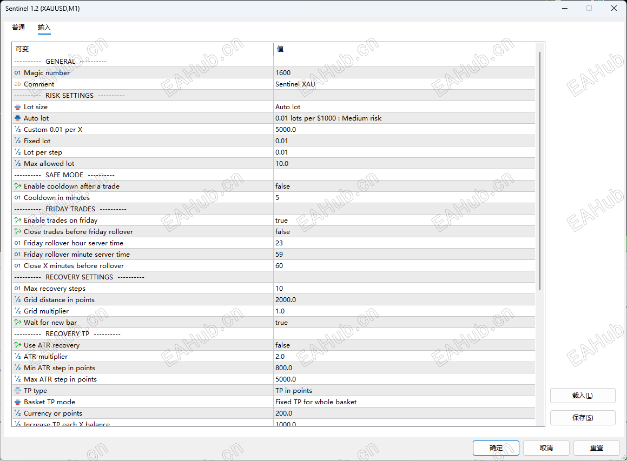The height and width of the screenshot is (461, 627).
Task: Open Lot size value Auto lot dropdown
Action: [x=404, y=106]
